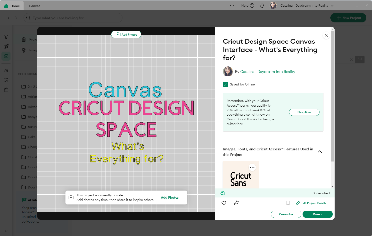Bookmark the project with the ribbon icon
Viewport: 372px width, 236px height.
tap(288, 203)
